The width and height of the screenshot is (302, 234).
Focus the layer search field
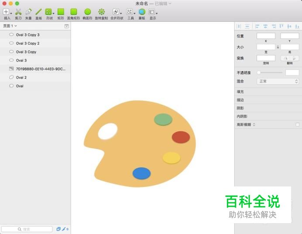pyautogui.click(x=27, y=229)
